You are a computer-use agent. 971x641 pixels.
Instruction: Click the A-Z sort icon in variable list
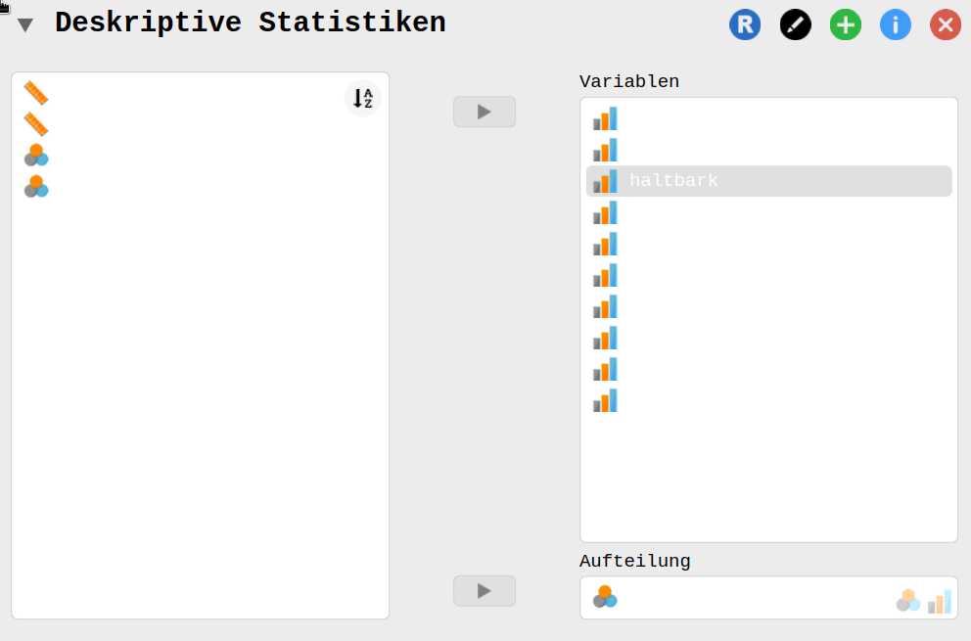(x=362, y=98)
